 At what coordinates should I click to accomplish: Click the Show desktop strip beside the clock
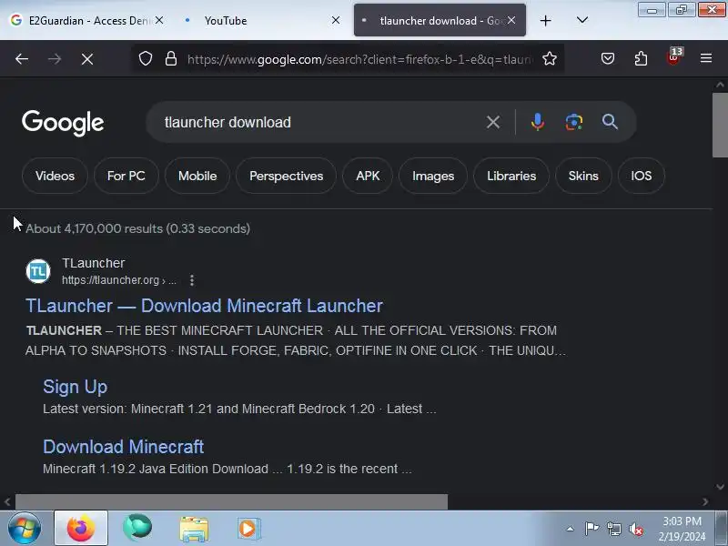[722, 529]
